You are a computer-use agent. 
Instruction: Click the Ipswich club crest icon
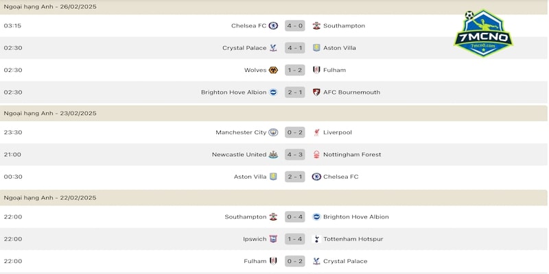273,238
